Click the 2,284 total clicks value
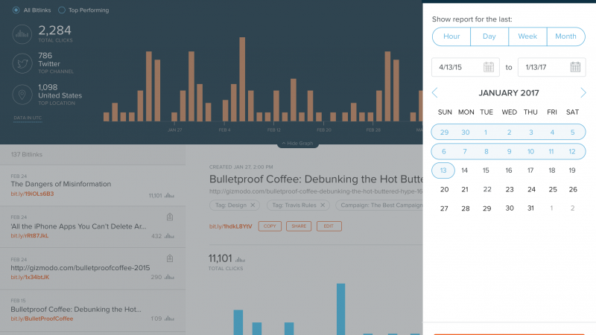The image size is (596, 335). coord(54,31)
